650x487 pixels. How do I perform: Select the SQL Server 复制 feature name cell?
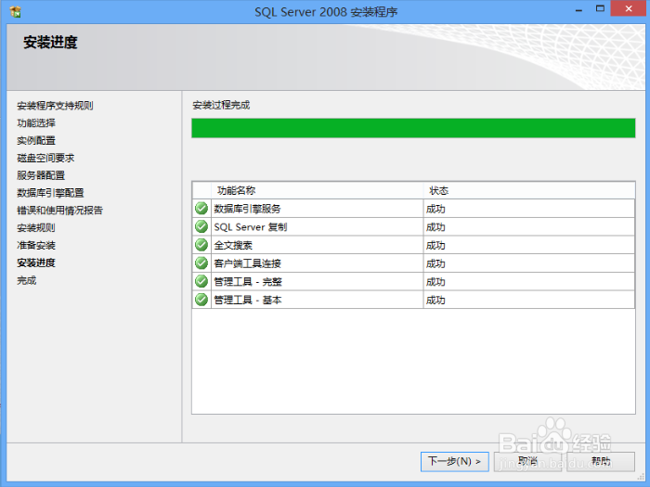click(x=318, y=226)
